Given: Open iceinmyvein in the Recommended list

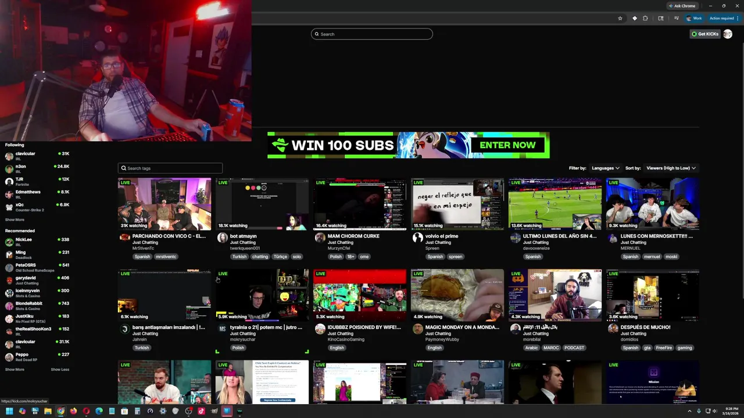Looking at the screenshot, I should 37,293.
